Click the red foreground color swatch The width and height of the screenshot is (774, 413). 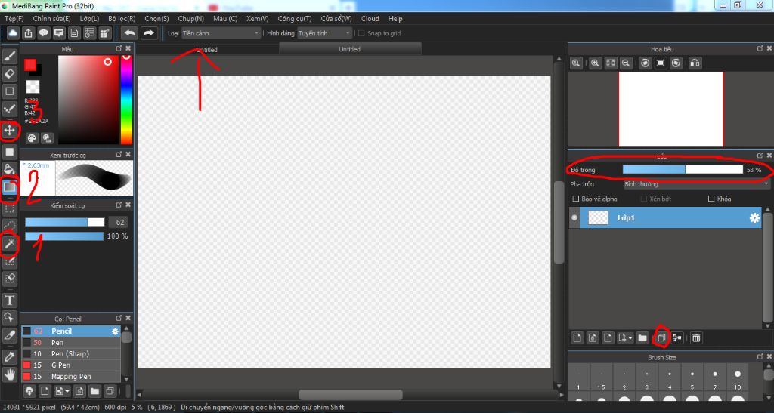30,65
